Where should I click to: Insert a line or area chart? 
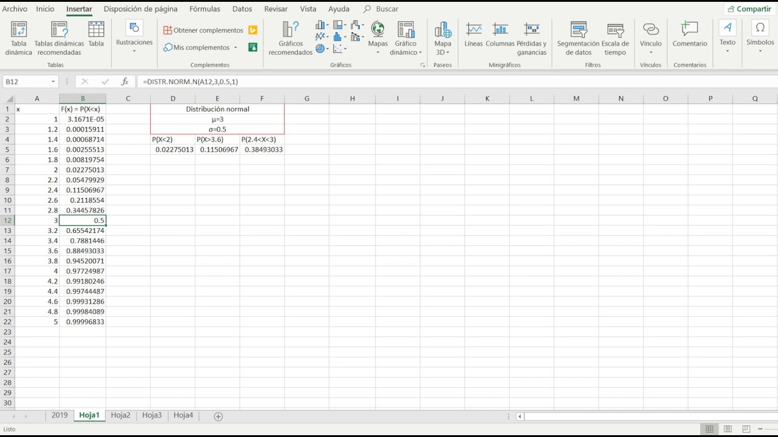[x=322, y=37]
